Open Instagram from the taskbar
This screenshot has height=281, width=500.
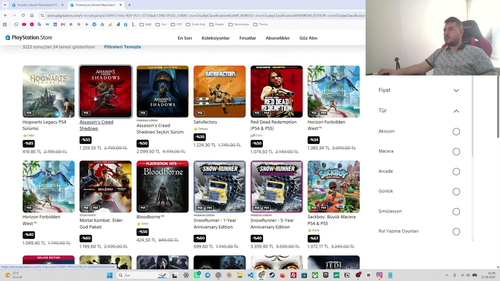pyautogui.click(x=379, y=275)
